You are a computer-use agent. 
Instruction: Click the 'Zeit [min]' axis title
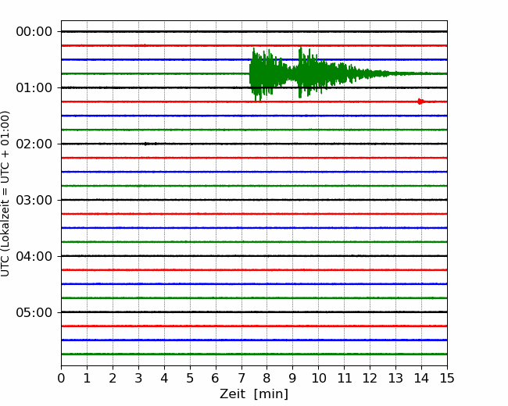click(x=254, y=394)
